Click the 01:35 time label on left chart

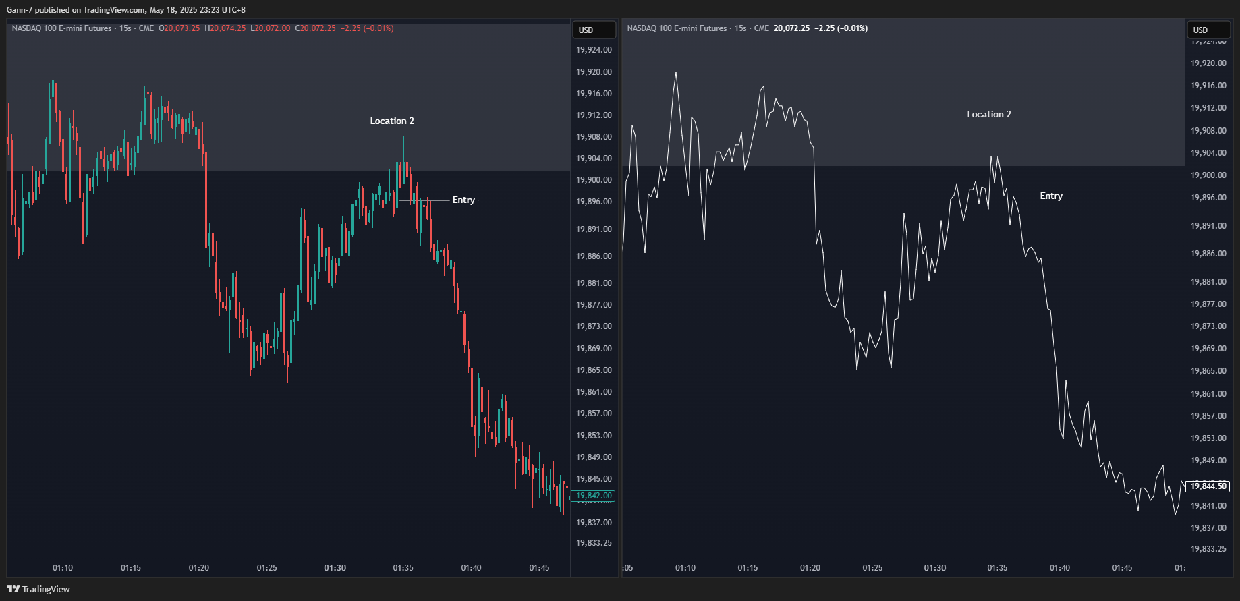[403, 568]
